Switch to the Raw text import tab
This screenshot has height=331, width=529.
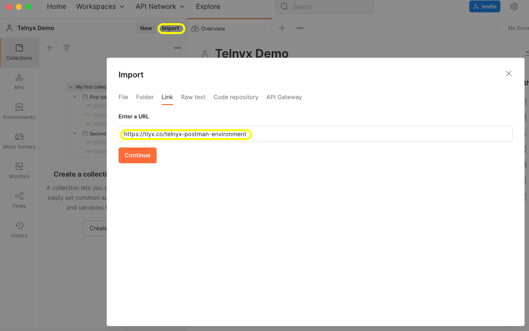point(193,97)
